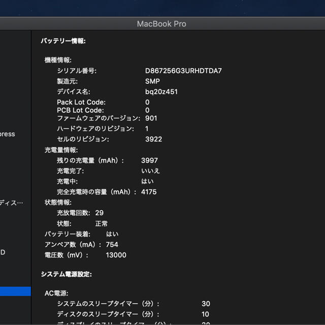Select firmware version value 901
The height and width of the screenshot is (325, 325).
(x=151, y=118)
